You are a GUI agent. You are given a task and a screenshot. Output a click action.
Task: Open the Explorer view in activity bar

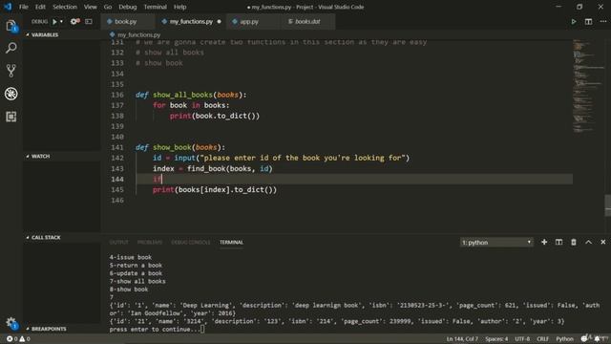coord(11,26)
